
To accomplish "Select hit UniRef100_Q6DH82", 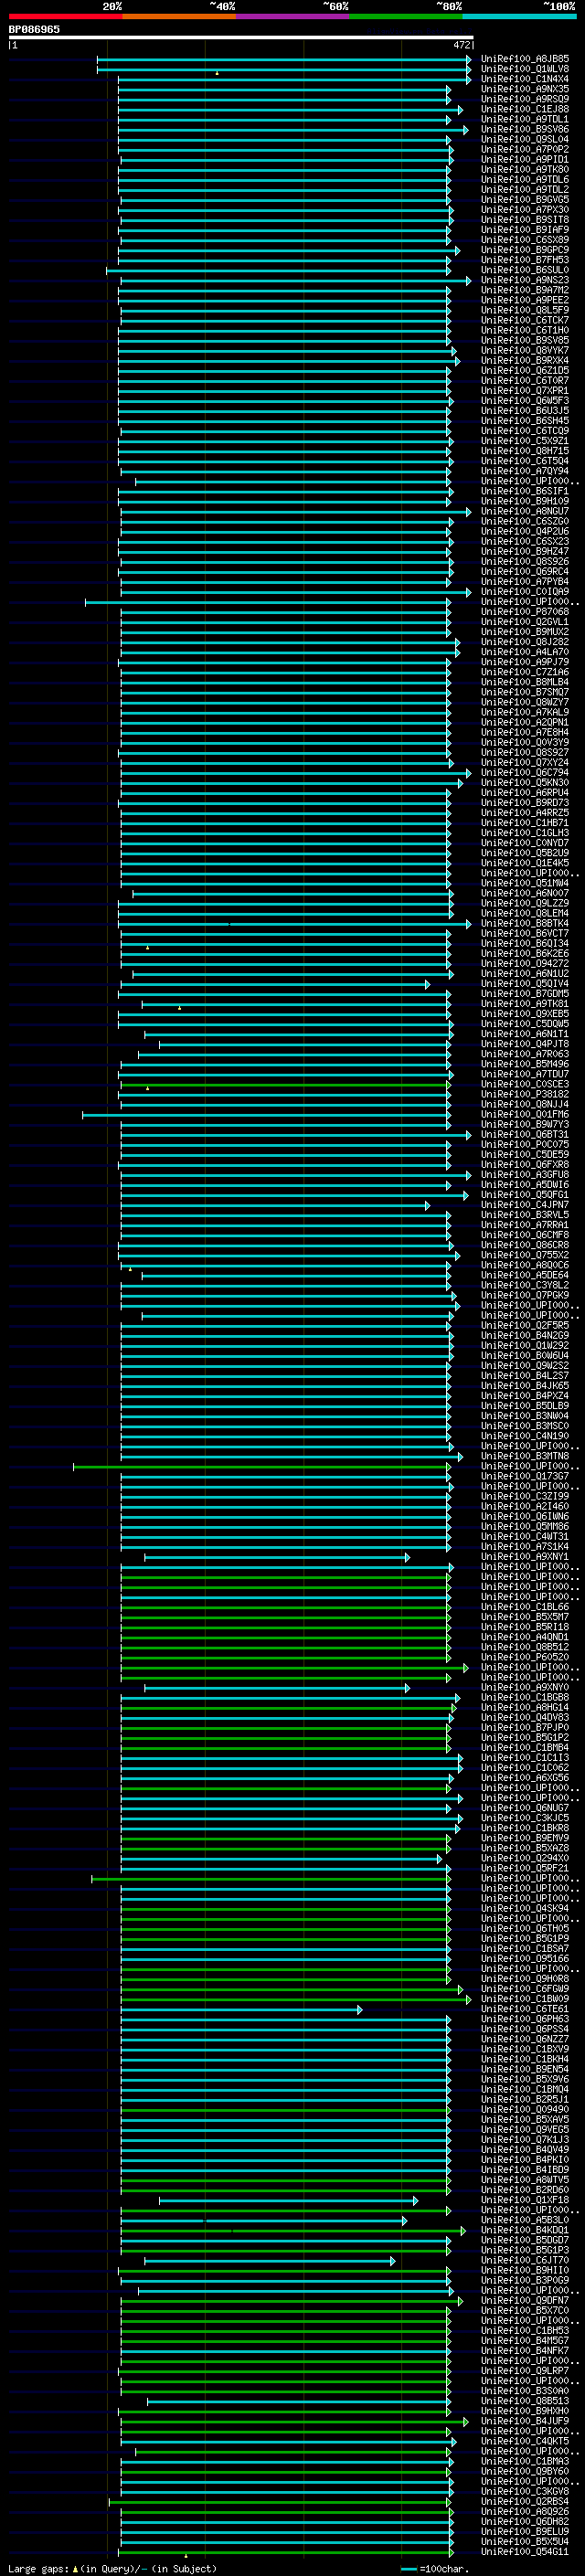I will click(x=525, y=2521).
